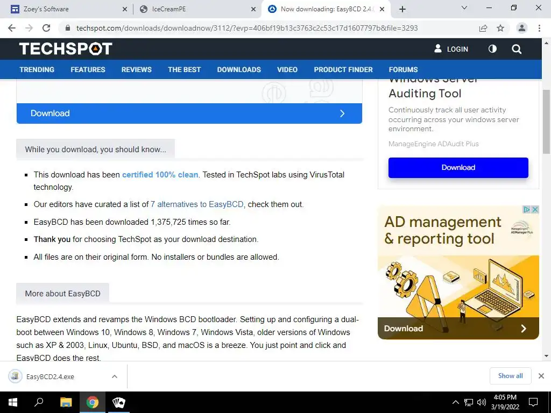Click 'While you download, you should know...' heading
The width and height of the screenshot is (551, 413).
(x=95, y=149)
